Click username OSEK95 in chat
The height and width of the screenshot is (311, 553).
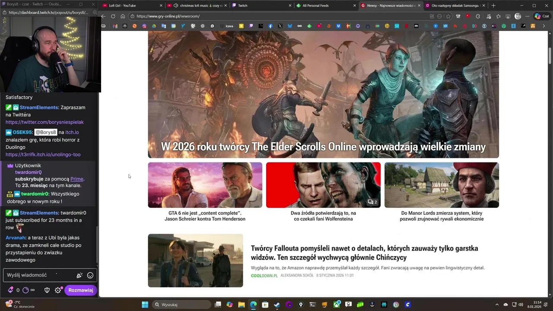pos(22,132)
